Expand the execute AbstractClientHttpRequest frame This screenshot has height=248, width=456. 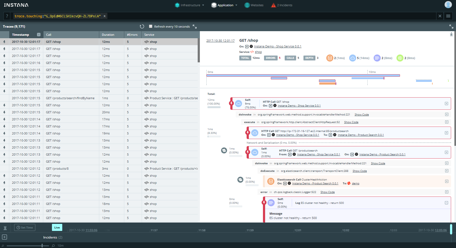coord(446,122)
